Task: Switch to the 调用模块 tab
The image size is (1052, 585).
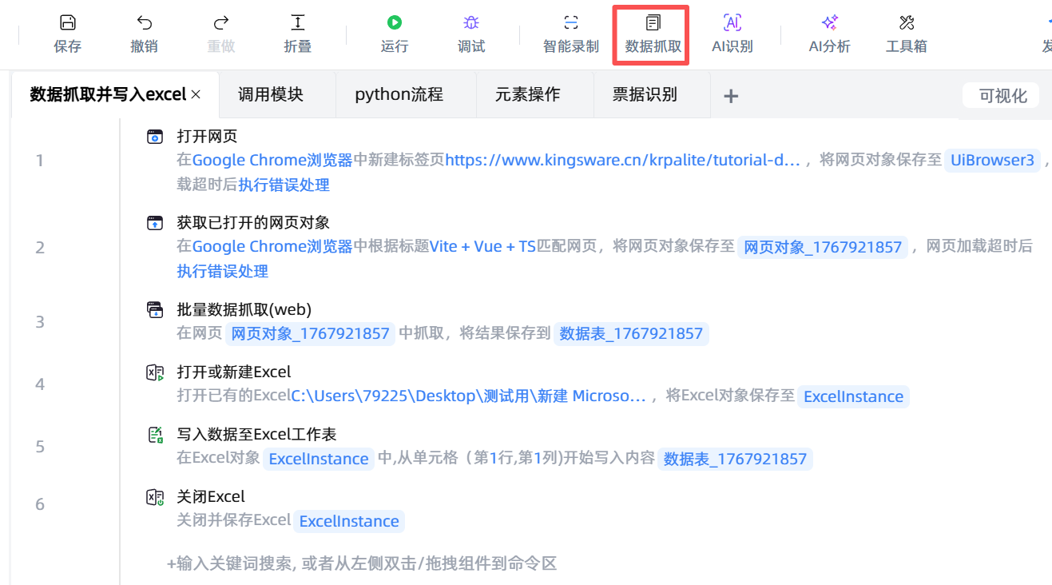Action: [271, 94]
